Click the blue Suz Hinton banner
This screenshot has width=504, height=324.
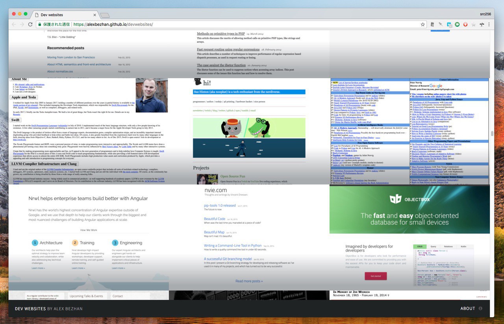(249, 92)
